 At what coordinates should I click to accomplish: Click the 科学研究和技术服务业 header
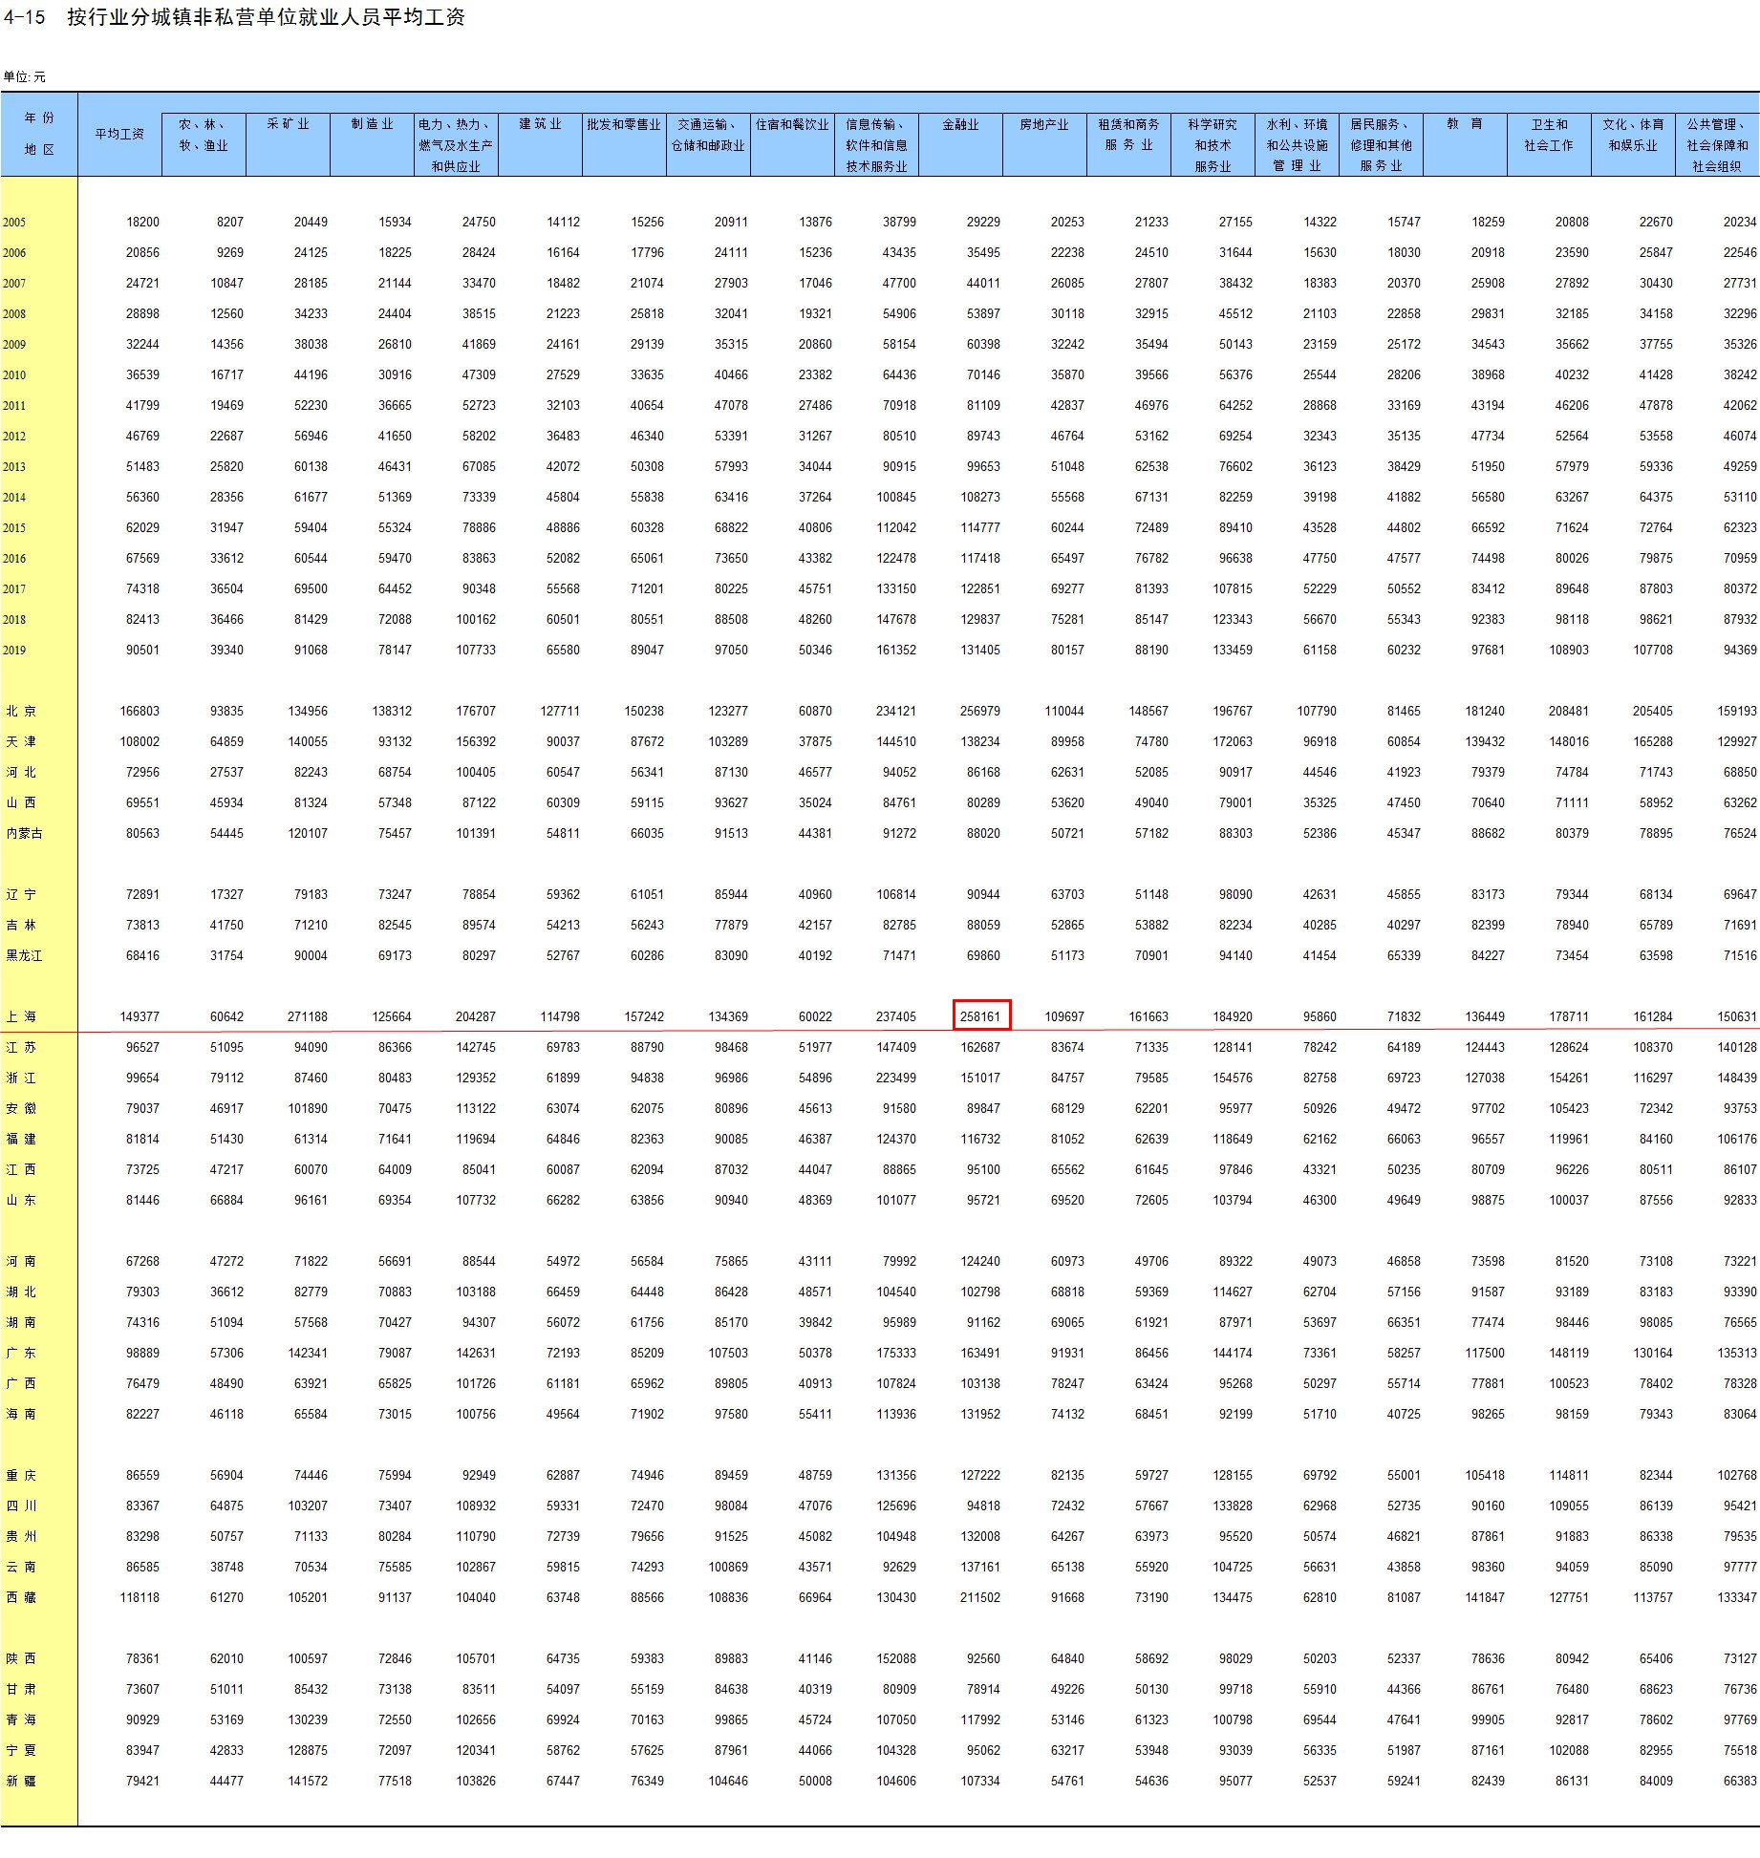click(x=1213, y=145)
